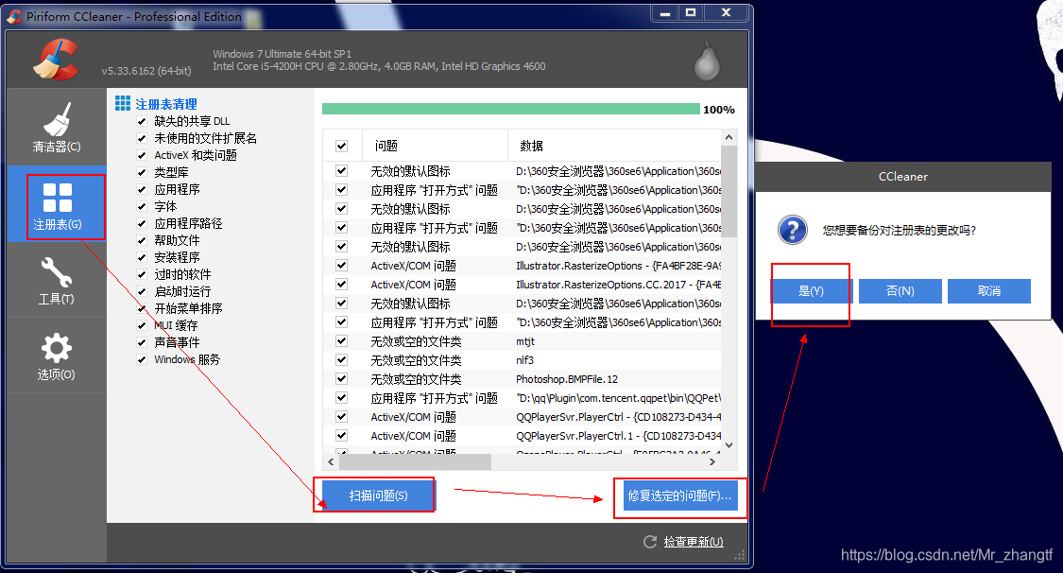
Task: Select Illustrator.RasterizeOptions.CC.2017 data cell
Action: (x=618, y=285)
